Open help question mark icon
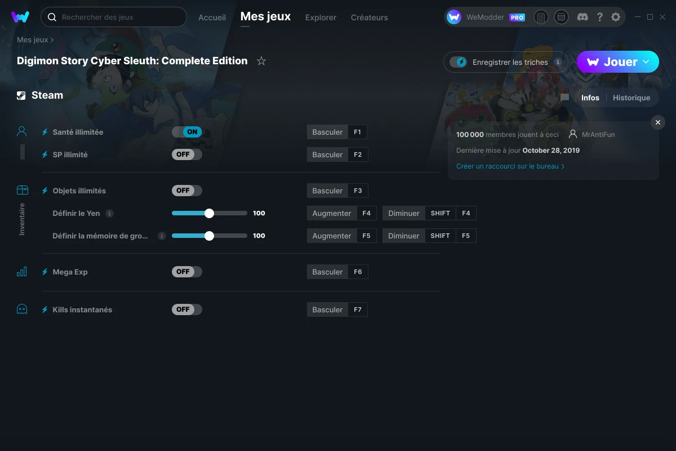Image resolution: width=676 pixels, height=451 pixels. [599, 17]
